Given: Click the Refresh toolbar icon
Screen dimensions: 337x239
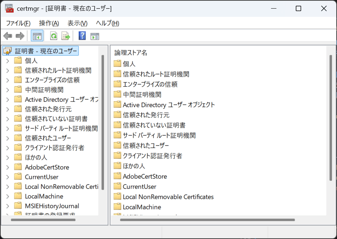Looking at the screenshot, I should pos(53,36).
